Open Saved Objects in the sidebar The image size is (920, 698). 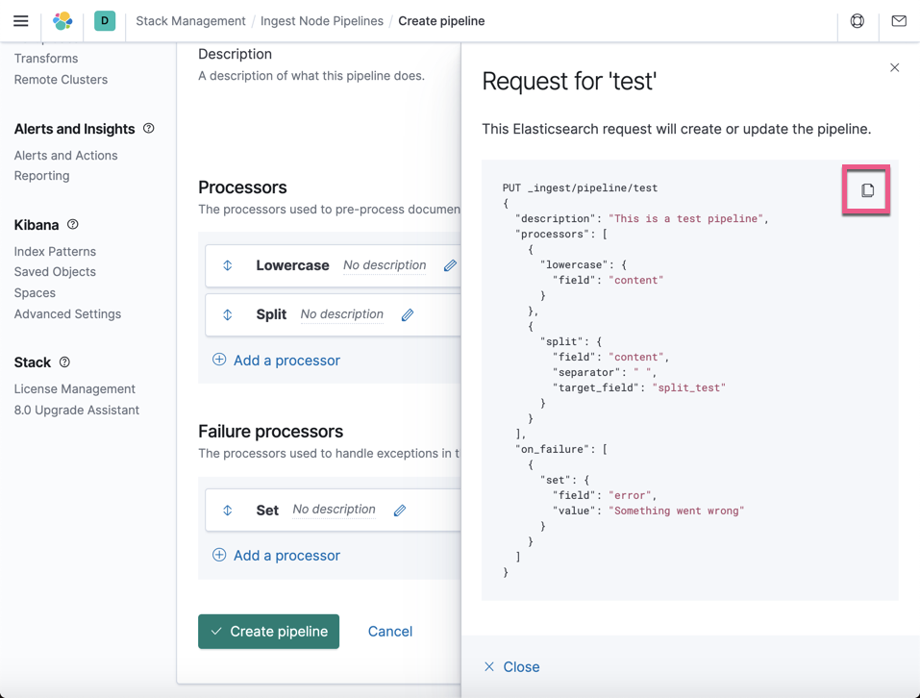point(55,271)
